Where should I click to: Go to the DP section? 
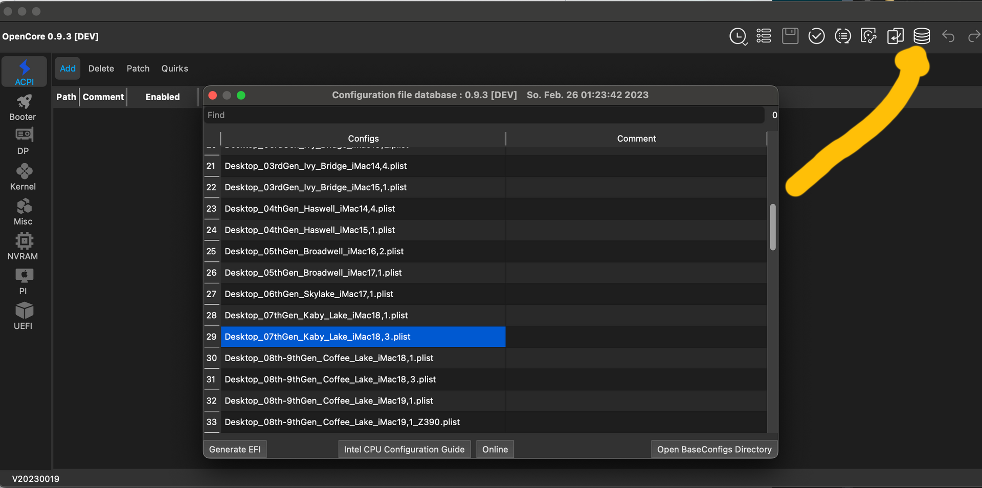tap(23, 141)
